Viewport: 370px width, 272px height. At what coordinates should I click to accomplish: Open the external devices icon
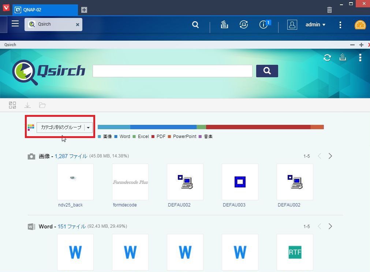tap(244, 25)
